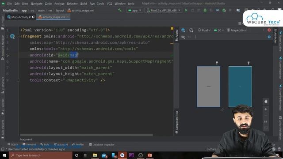Open the API 30 version dropdown

(x=219, y=30)
